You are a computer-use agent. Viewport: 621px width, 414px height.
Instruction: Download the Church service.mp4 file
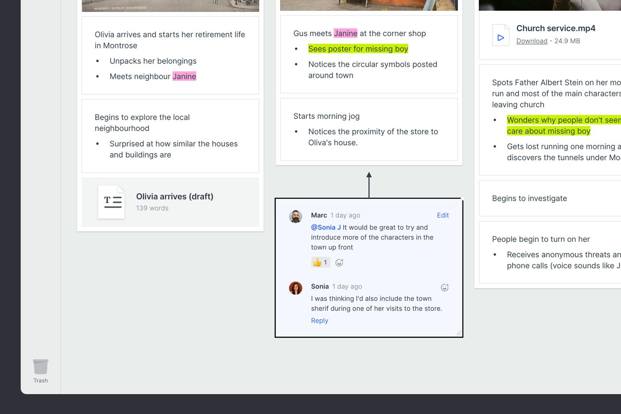pyautogui.click(x=532, y=41)
